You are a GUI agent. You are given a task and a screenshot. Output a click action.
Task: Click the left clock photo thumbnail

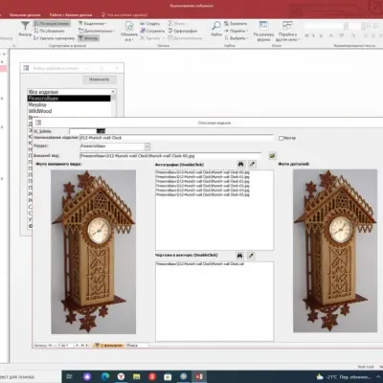(x=94, y=252)
